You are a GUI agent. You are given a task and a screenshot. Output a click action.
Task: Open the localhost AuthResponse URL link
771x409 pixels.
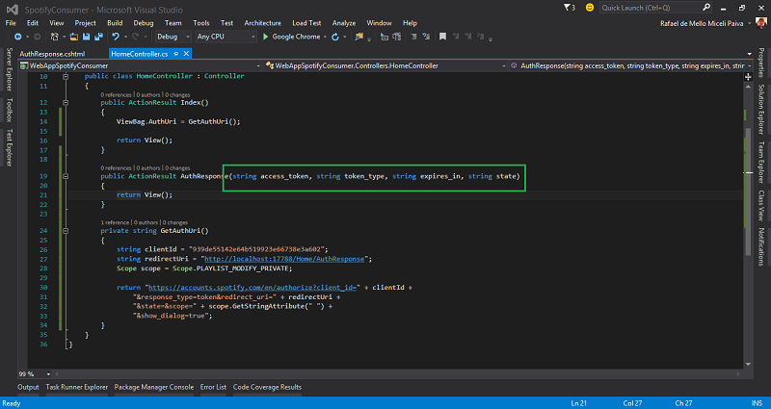pyautogui.click(x=282, y=259)
